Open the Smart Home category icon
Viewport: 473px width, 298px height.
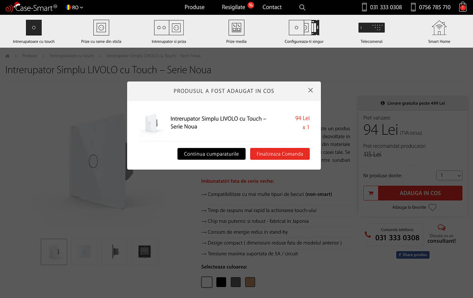[439, 28]
